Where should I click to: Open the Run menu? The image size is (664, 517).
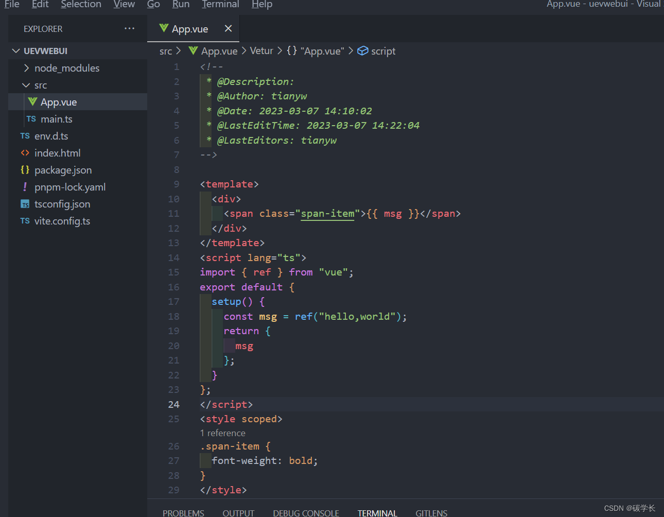click(181, 4)
